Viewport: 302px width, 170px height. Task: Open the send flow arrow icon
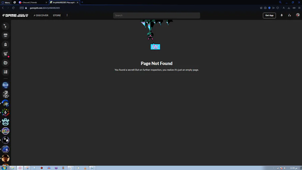tap(273, 8)
